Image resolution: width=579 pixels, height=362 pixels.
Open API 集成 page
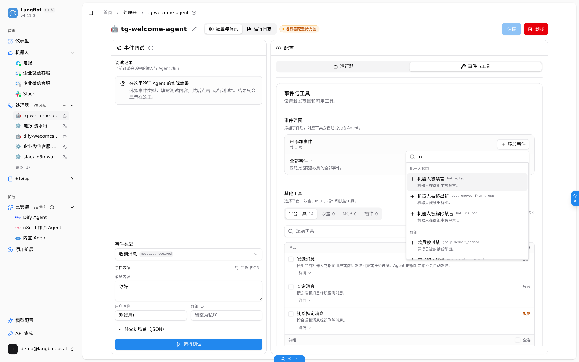(x=41, y=333)
